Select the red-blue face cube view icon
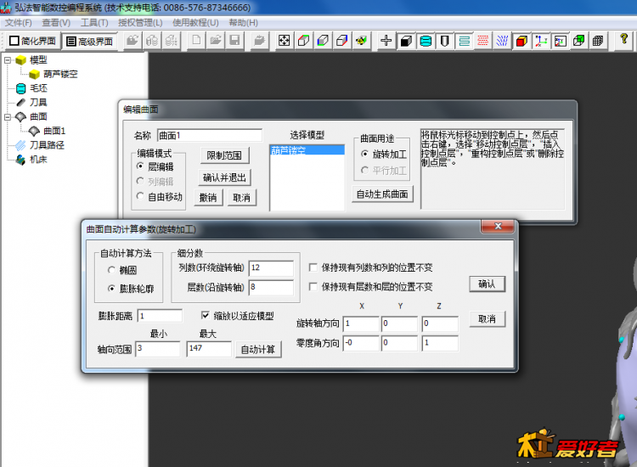 tap(341, 41)
